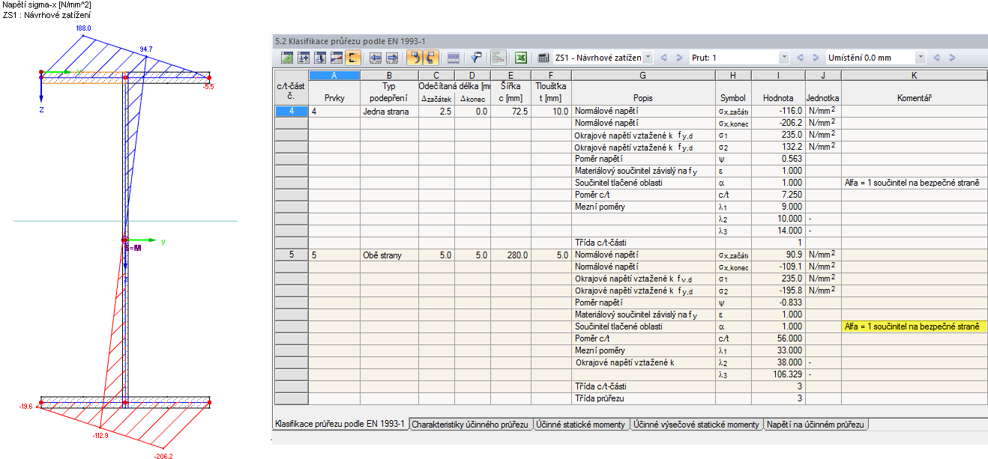Viewport: 988px width, 459px height.
Task: Go to previous load case arrow beside ZS1
Action: click(665, 58)
